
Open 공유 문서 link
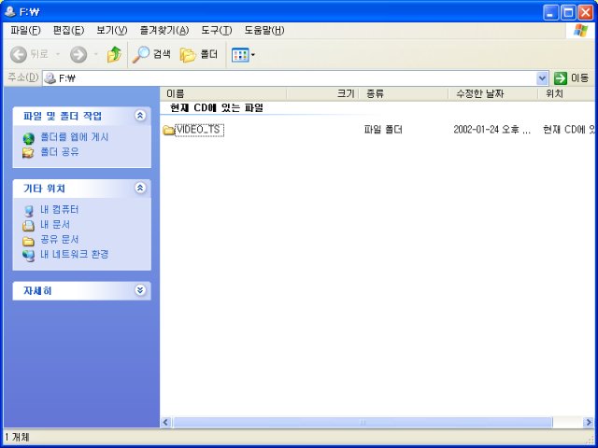[60, 239]
